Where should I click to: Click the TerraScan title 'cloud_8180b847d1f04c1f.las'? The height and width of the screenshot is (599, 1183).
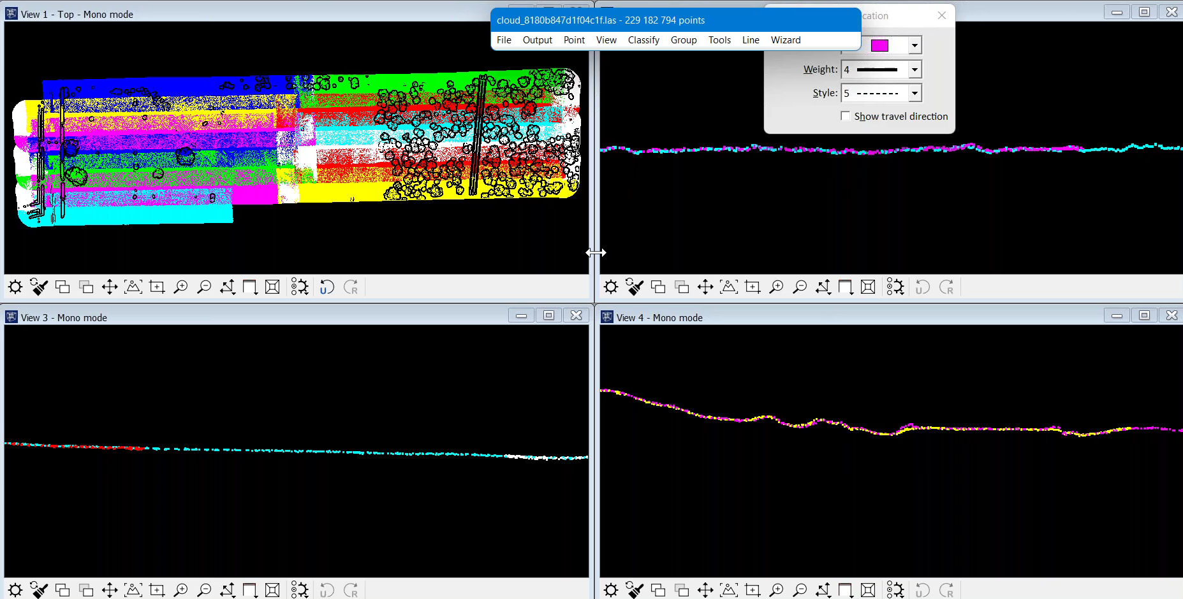[557, 20]
